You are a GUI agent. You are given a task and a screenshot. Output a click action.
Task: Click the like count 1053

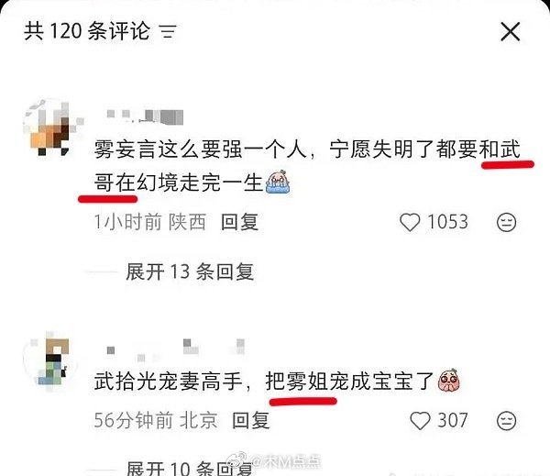(447, 222)
